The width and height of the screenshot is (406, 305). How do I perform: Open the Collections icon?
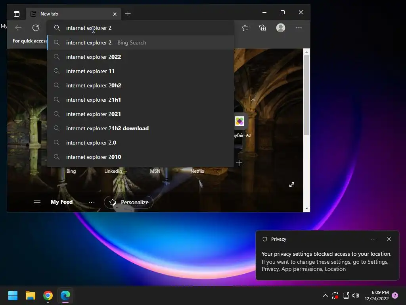click(x=262, y=28)
